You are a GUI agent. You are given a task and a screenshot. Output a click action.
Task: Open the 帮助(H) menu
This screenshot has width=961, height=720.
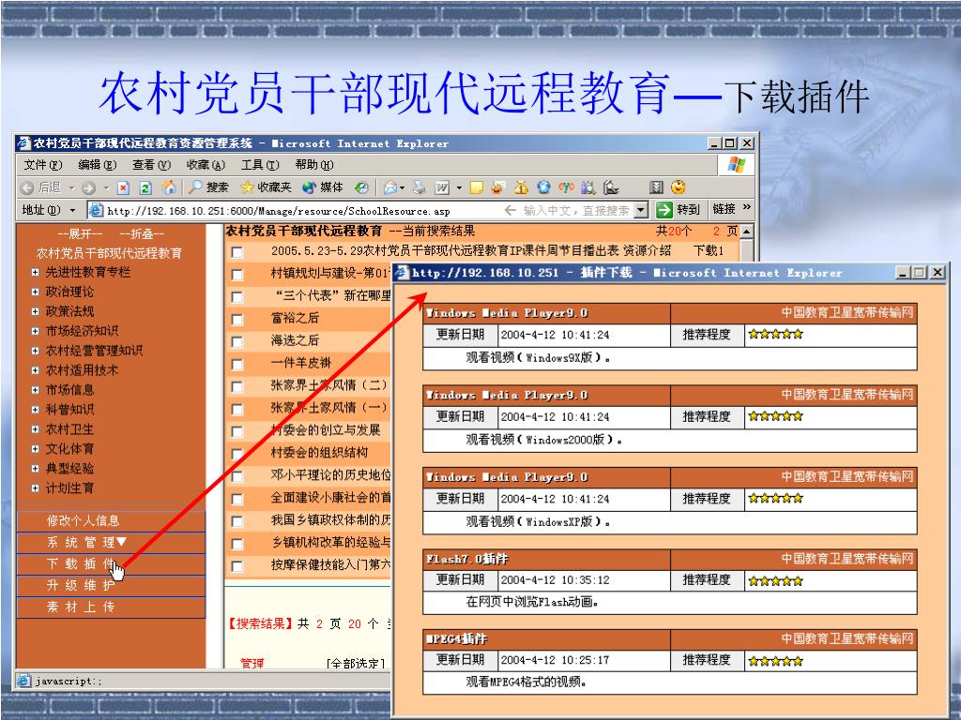(313, 165)
